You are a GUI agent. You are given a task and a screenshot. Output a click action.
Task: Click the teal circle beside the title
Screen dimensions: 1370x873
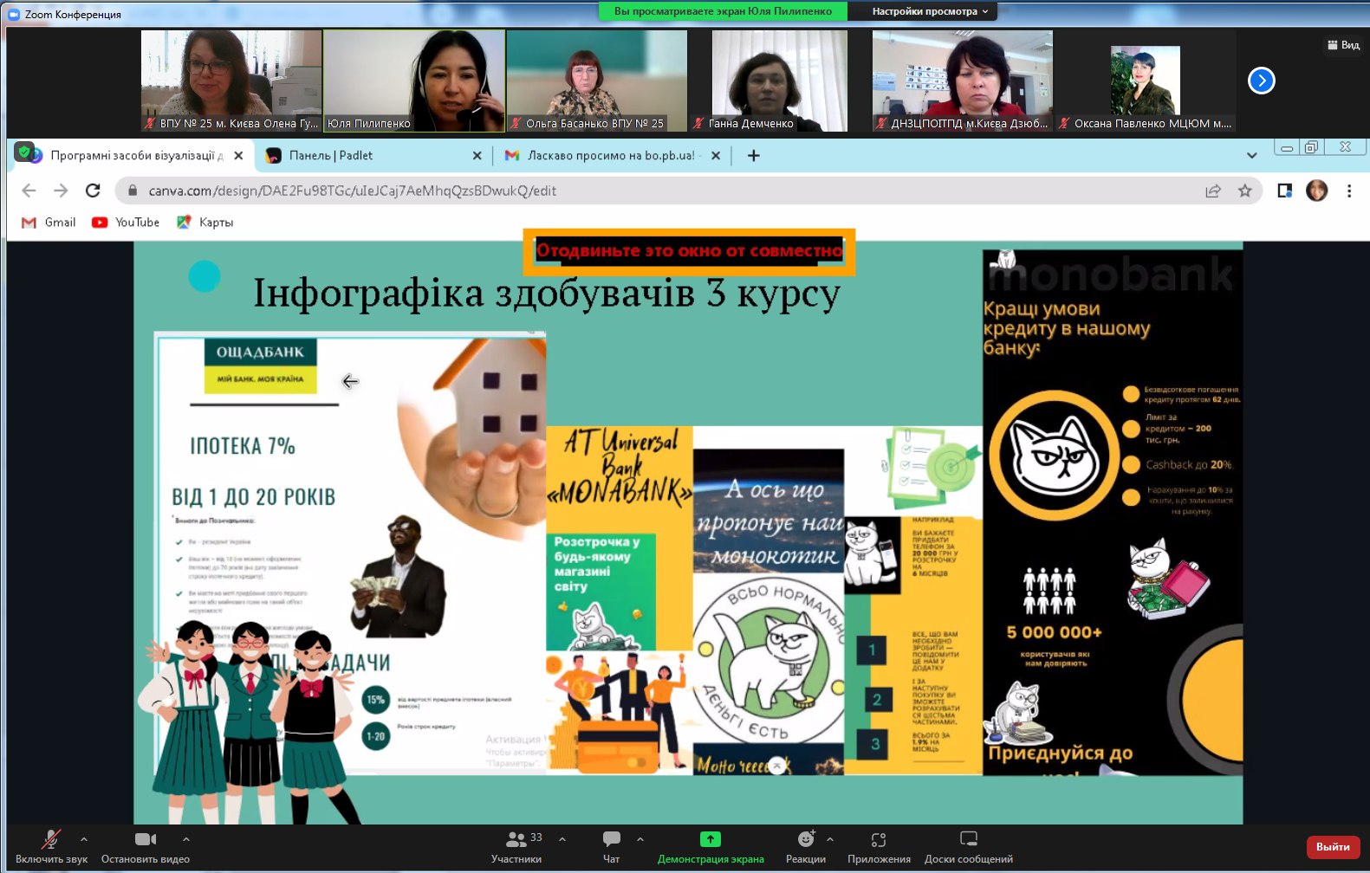[205, 276]
